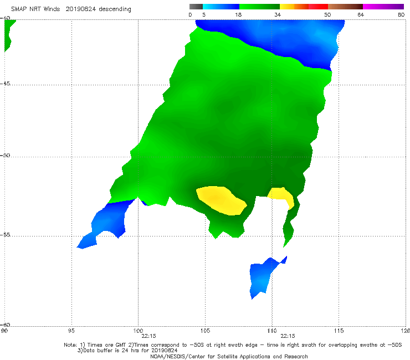Image resolution: width=410 pixels, height=360 pixels.
Task: Click the longitude axis label "95"
Action: (x=71, y=331)
